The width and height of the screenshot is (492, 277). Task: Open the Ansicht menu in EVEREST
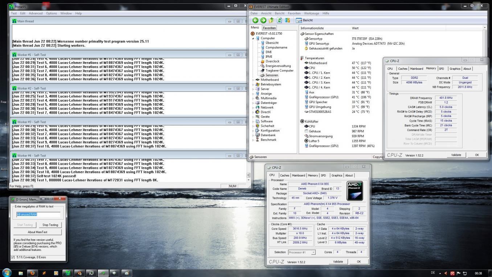pos(266,13)
